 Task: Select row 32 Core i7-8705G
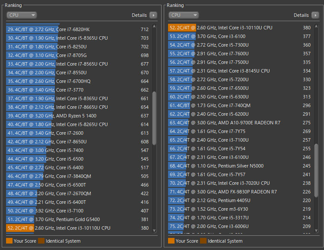(79, 55)
